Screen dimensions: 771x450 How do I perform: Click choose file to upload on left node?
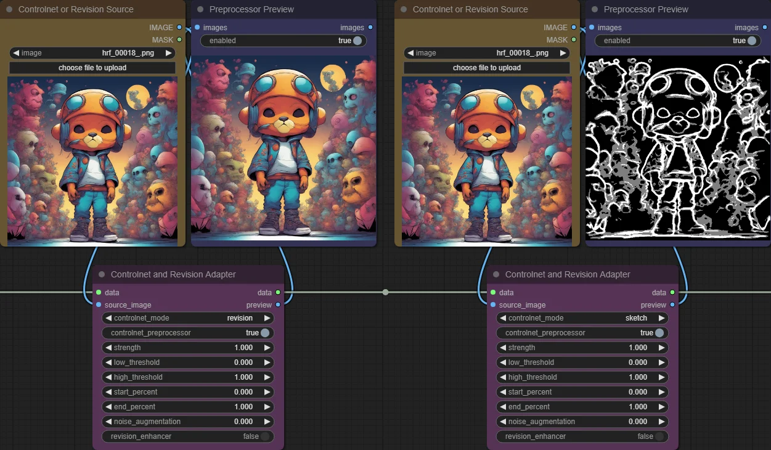tap(92, 68)
